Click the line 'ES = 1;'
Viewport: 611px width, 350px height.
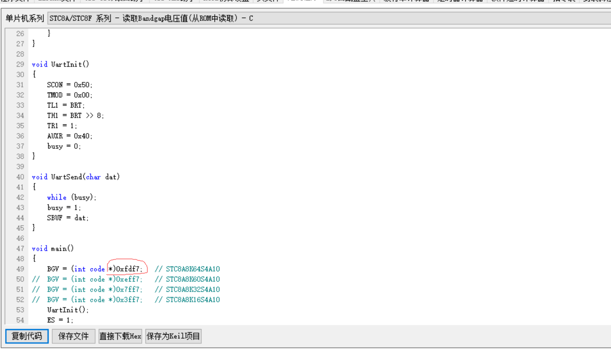[60, 320]
